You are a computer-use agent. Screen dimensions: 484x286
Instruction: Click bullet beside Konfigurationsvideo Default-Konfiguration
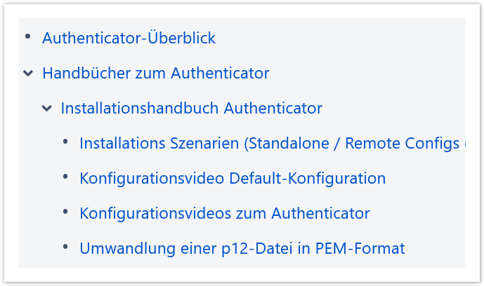tap(65, 177)
